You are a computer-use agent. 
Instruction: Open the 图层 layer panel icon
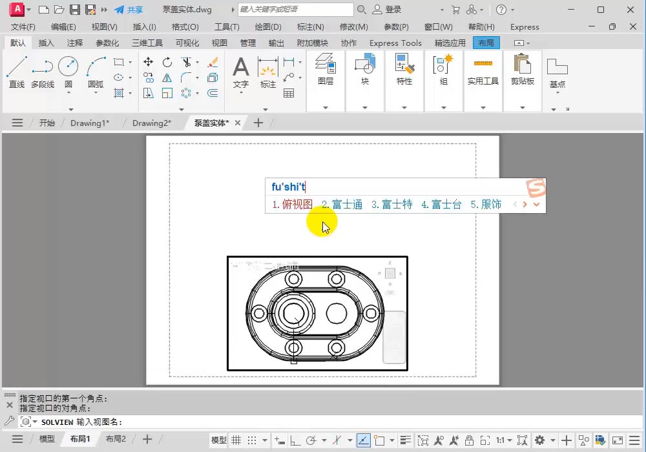coord(325,70)
